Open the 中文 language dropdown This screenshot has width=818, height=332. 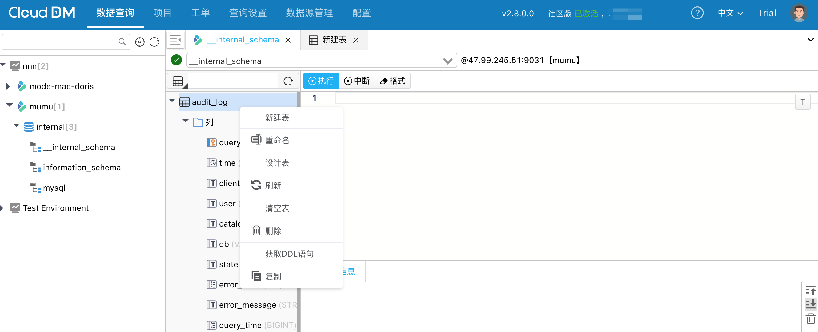[730, 13]
